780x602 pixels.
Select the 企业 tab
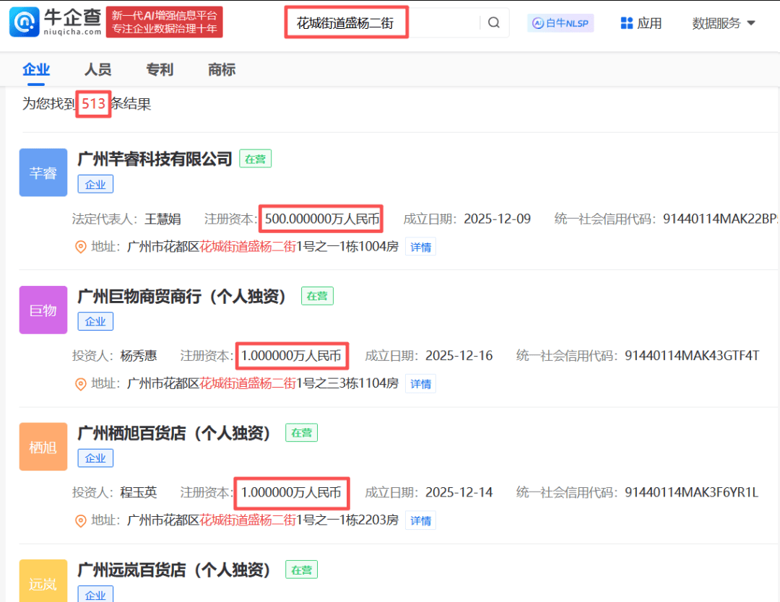point(36,69)
